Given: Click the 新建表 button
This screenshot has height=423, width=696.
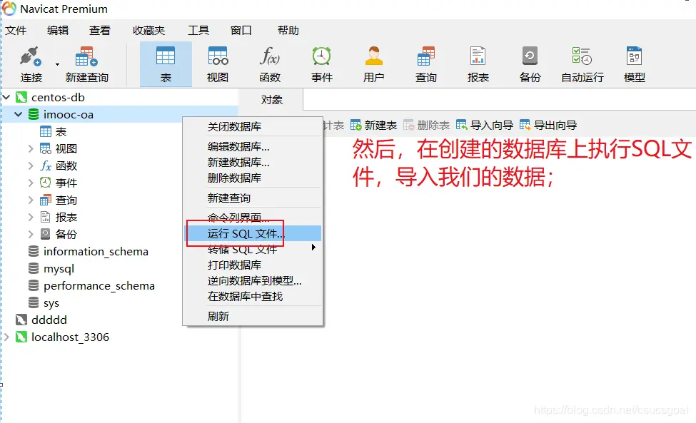Looking at the screenshot, I should tap(373, 125).
